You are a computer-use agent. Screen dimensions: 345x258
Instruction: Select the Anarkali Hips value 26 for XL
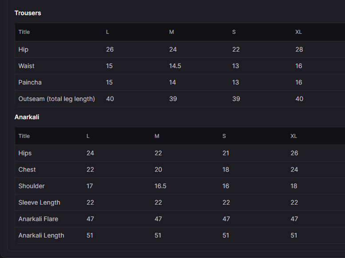(x=294, y=153)
